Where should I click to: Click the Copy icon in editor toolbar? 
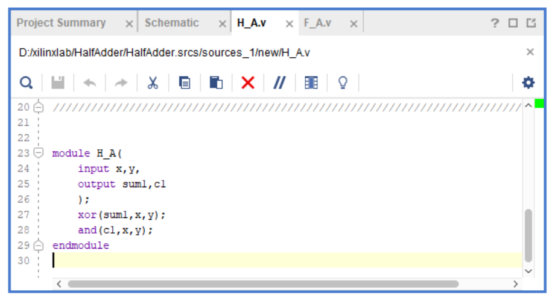coord(185,82)
